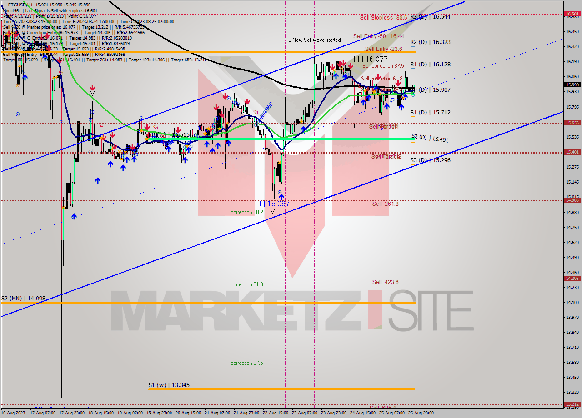Click the 'S1 (D) | 15.712' support label
The width and height of the screenshot is (582, 418).
[430, 112]
